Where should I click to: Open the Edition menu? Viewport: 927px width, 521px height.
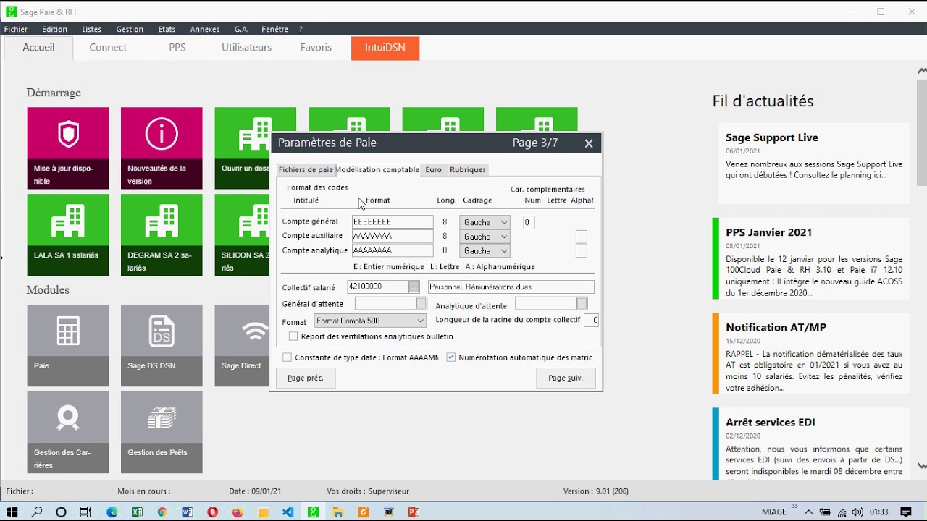point(54,30)
